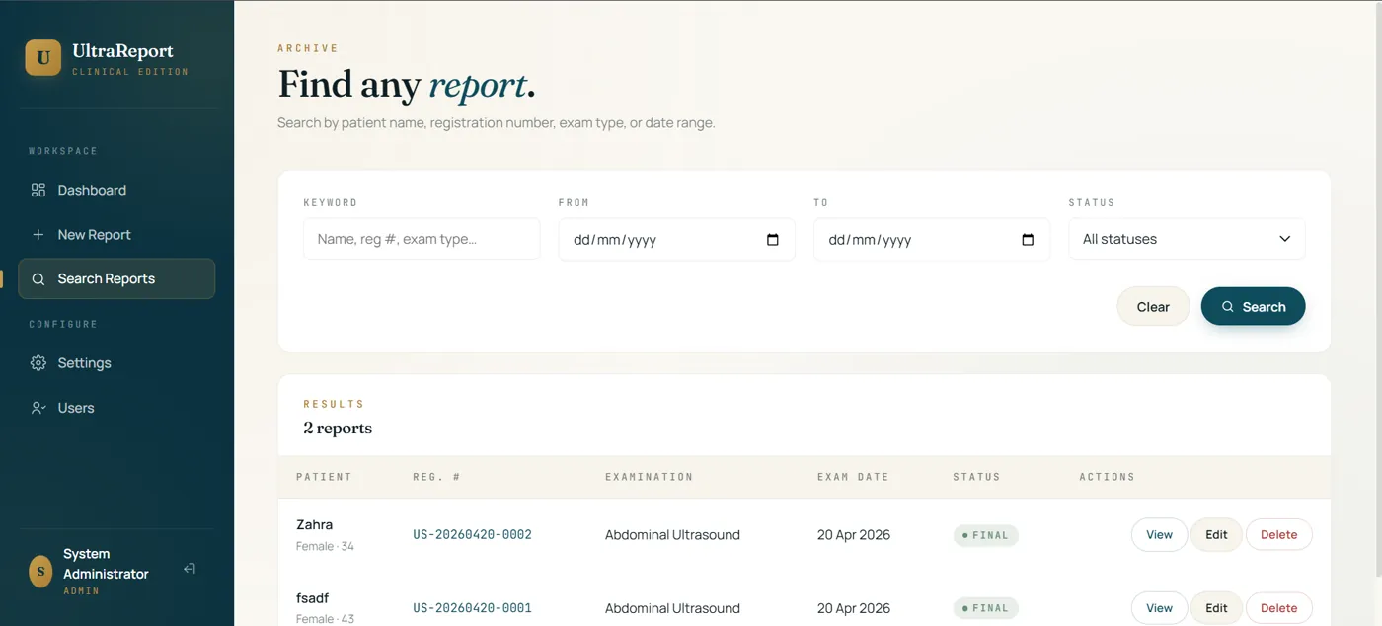Click the Final status badge for Zahra
The image size is (1382, 626).
[x=985, y=535]
